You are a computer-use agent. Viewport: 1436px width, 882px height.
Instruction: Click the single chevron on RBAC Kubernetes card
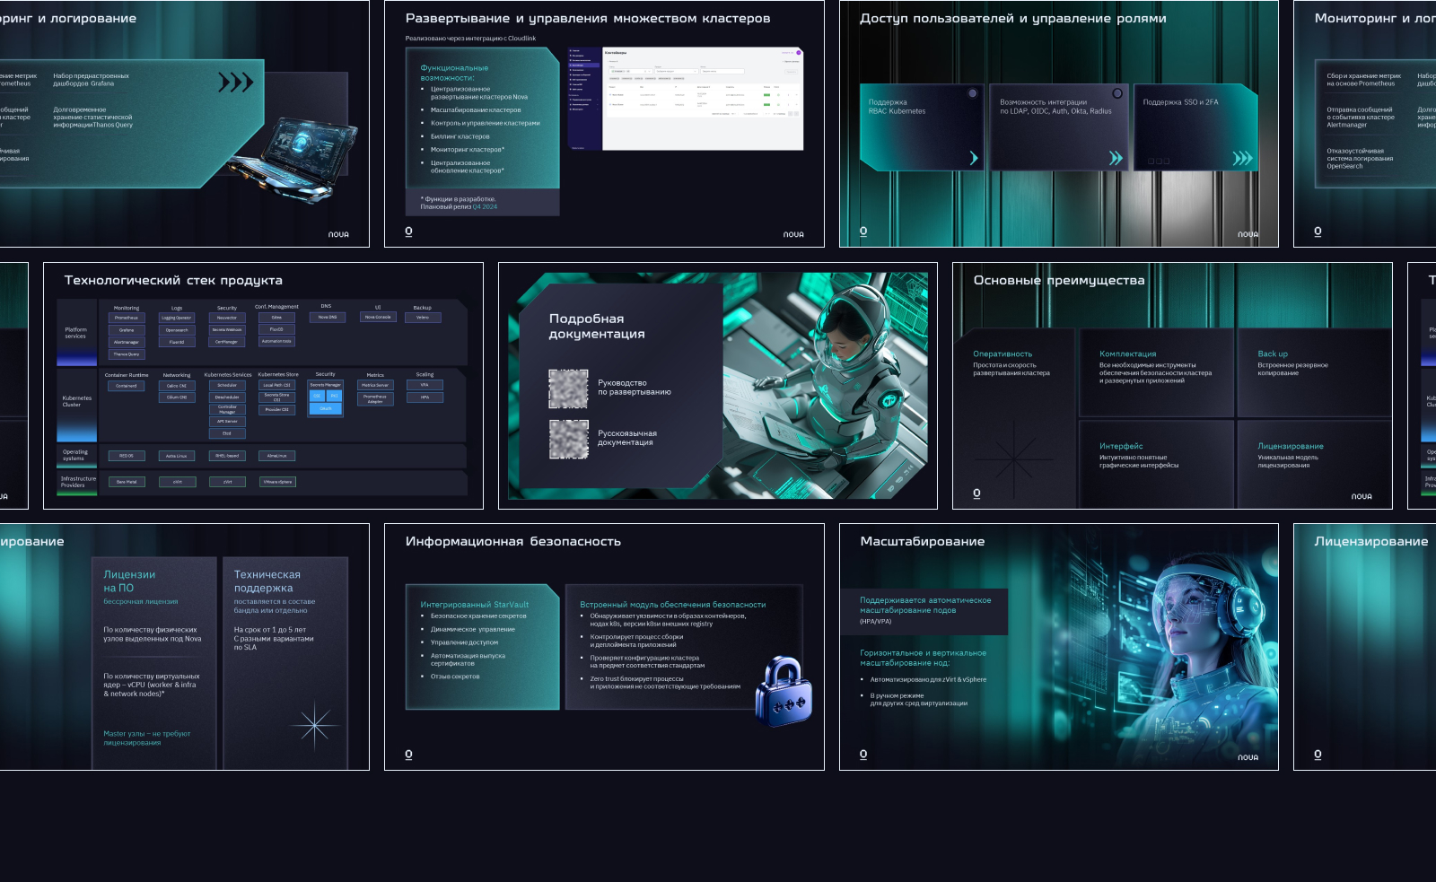(x=974, y=158)
